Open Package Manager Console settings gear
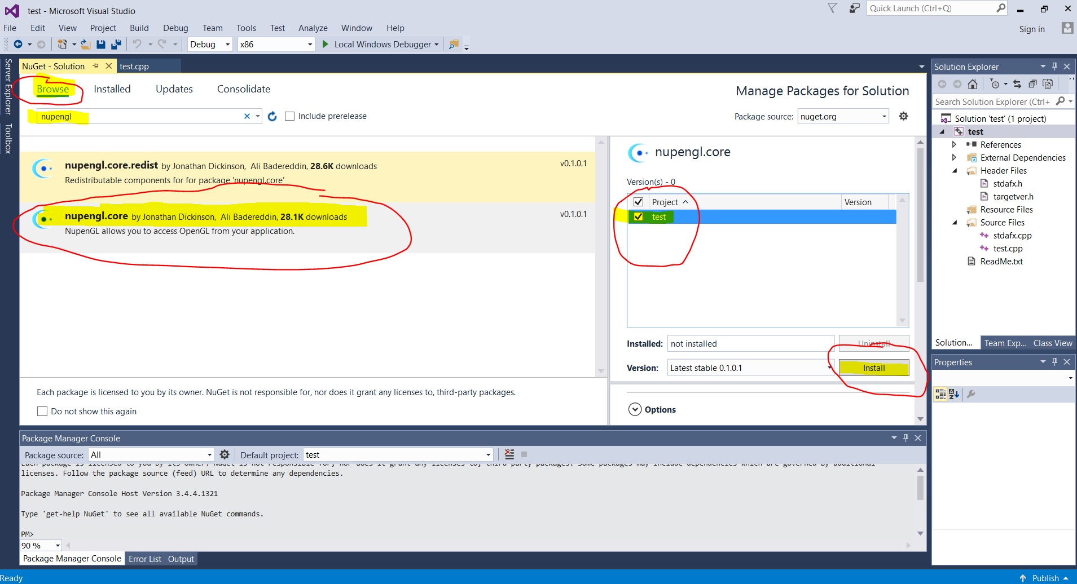1077x584 pixels. pyautogui.click(x=225, y=454)
